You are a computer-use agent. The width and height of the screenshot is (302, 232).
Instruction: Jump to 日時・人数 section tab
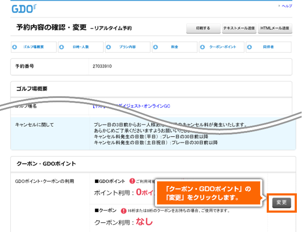[x=81, y=47]
